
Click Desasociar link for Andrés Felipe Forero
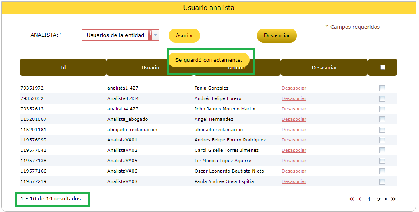click(294, 98)
